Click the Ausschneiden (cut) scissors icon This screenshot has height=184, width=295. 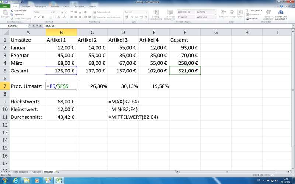12,11
